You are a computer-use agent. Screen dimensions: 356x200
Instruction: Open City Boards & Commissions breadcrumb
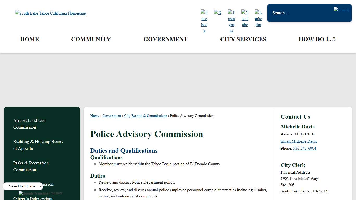(145, 116)
